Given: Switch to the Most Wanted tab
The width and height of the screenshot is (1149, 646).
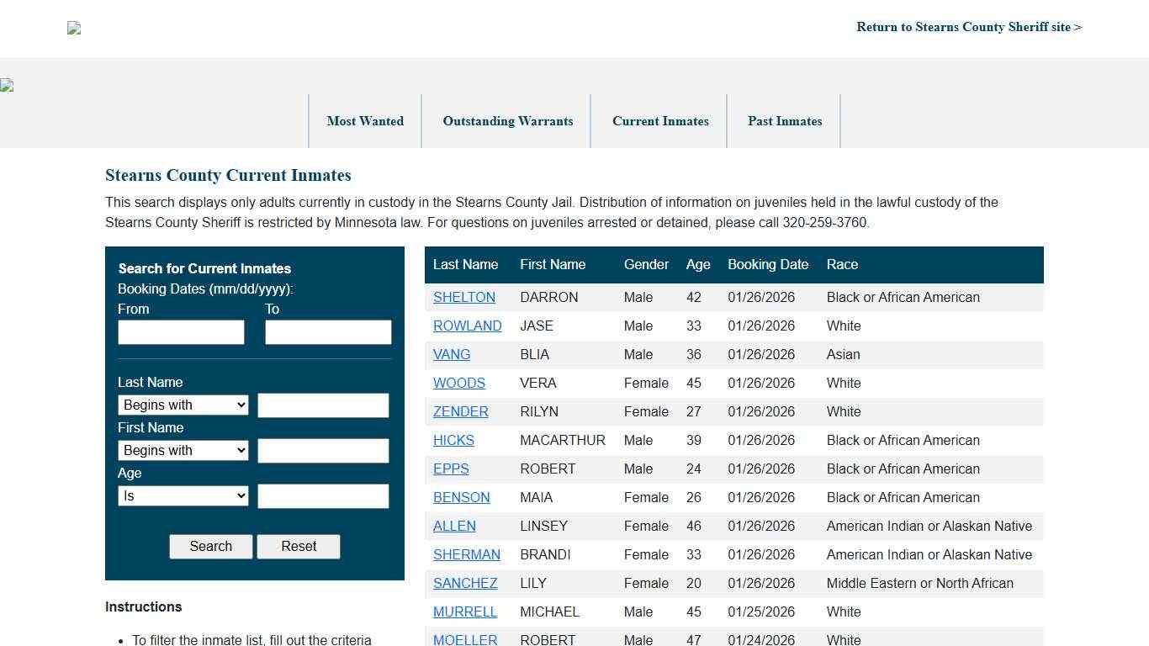Looking at the screenshot, I should point(365,121).
